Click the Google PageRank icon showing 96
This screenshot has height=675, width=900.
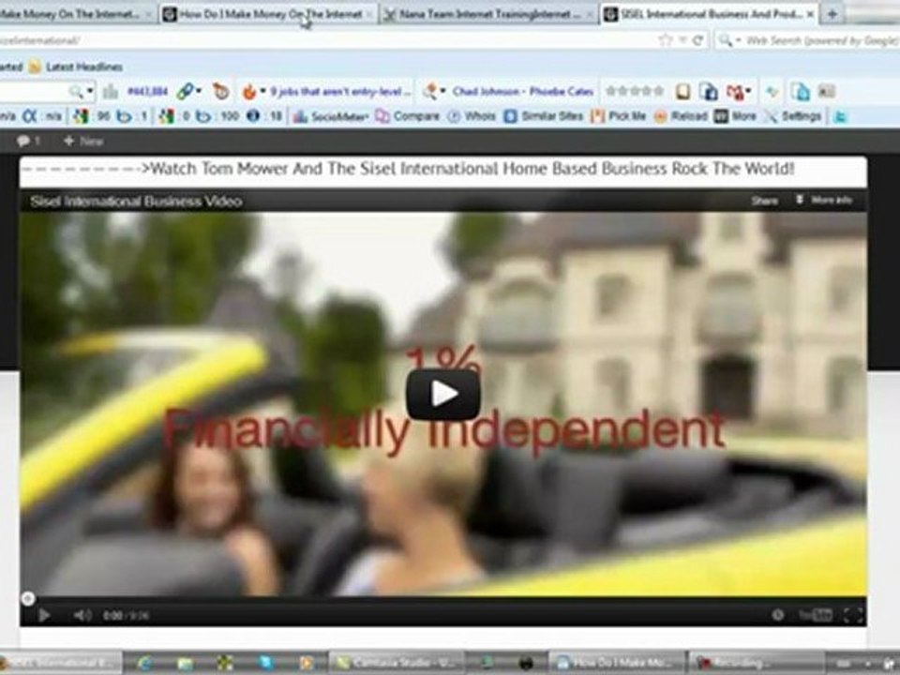81,116
